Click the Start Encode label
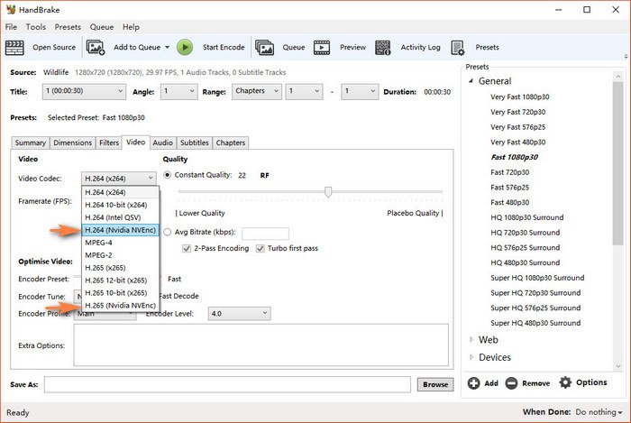 click(x=224, y=48)
